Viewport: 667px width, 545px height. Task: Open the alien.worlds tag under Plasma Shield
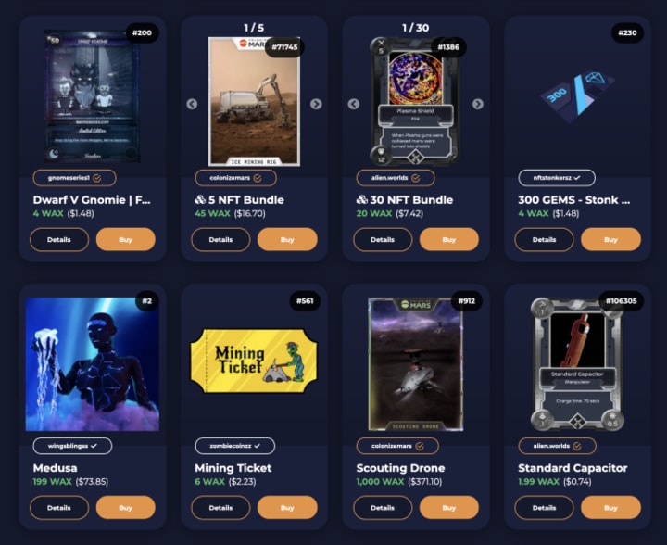(396, 178)
